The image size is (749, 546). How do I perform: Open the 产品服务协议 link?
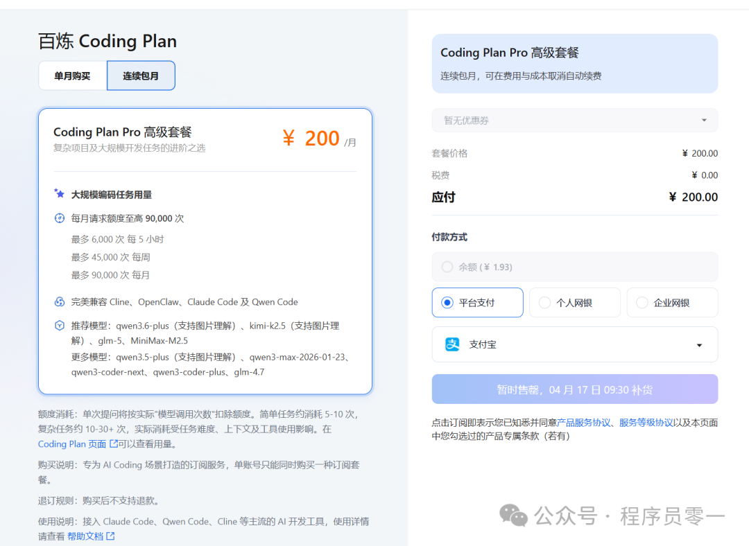pos(584,423)
